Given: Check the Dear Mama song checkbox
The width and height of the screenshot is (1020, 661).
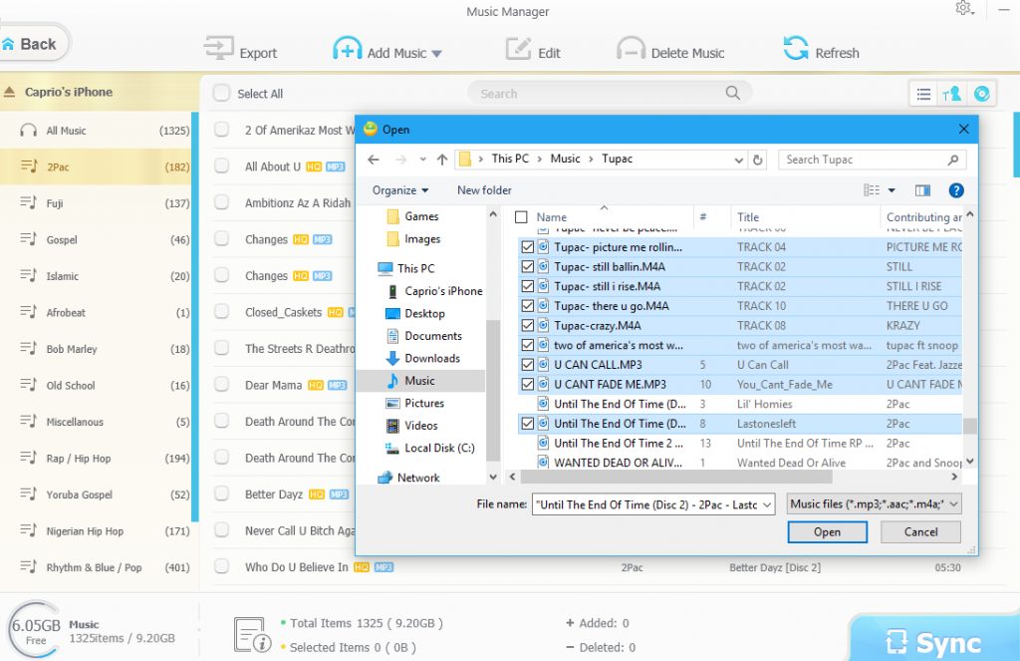Looking at the screenshot, I should pos(222,385).
